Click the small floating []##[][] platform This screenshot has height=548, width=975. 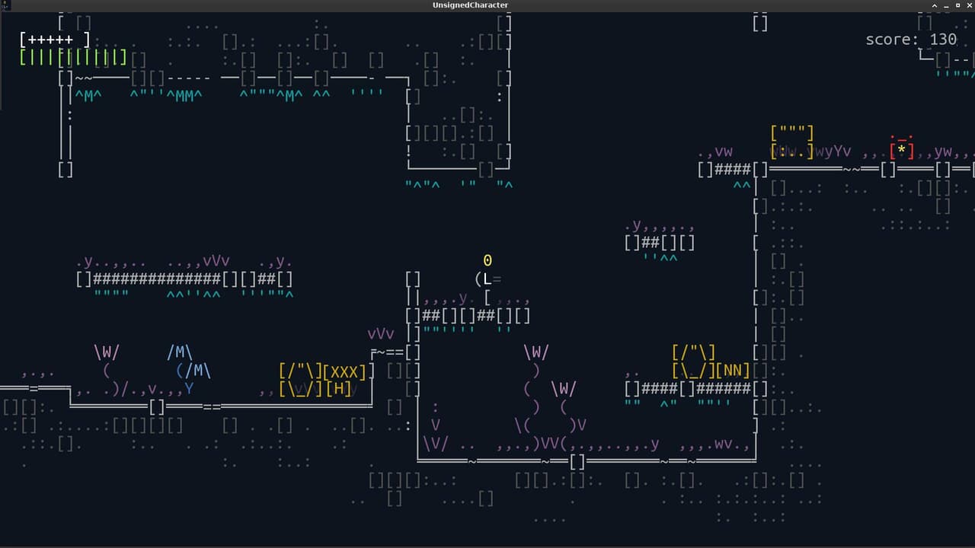coord(660,243)
